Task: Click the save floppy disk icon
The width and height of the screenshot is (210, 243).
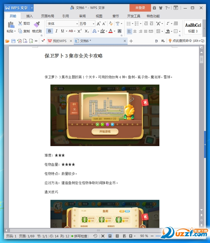Action: tap(13, 41)
